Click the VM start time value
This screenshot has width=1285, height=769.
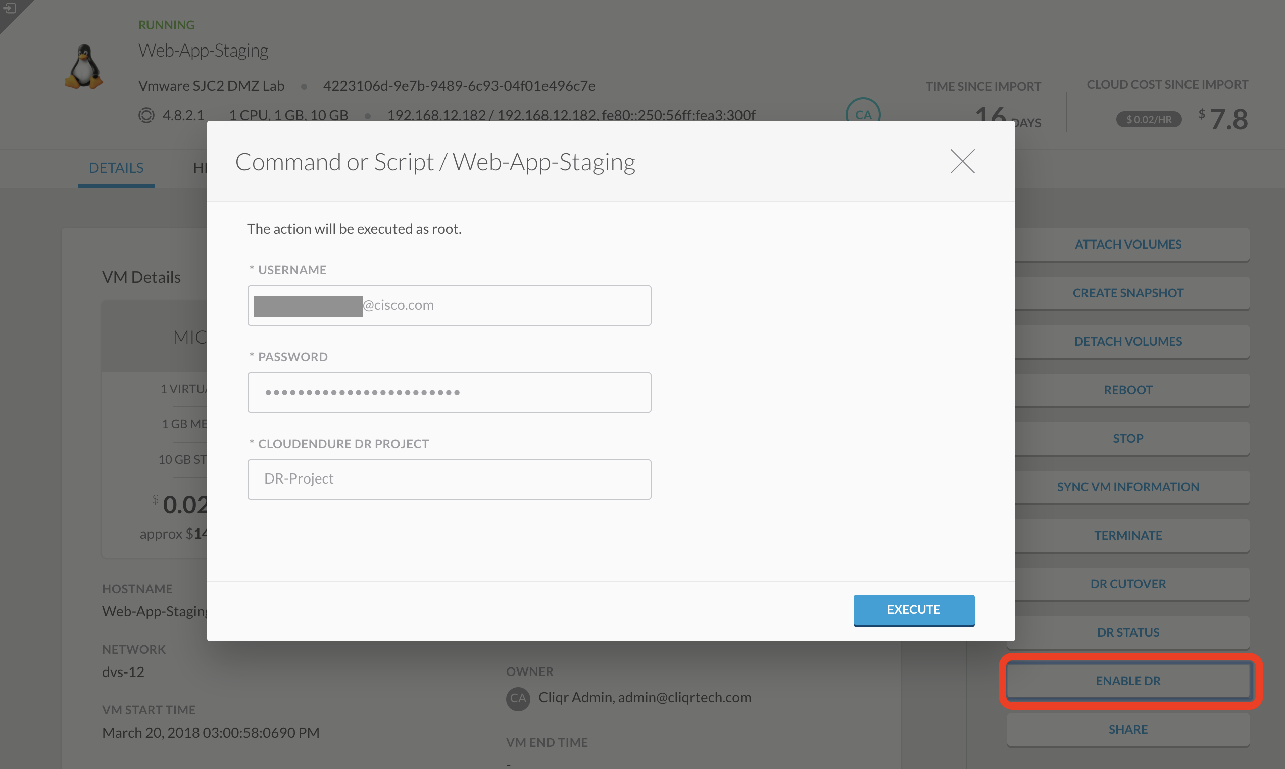(211, 733)
